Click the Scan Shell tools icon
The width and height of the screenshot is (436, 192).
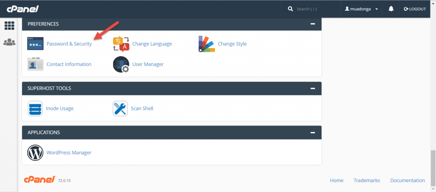pos(121,109)
